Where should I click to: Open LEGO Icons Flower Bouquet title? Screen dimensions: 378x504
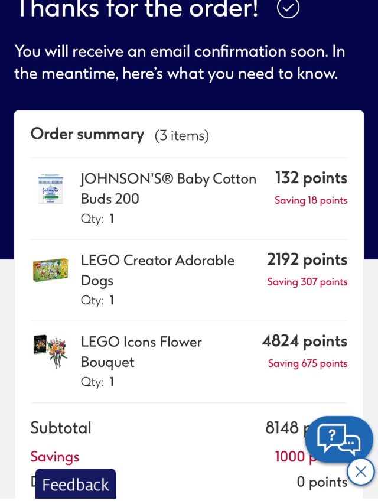141,352
